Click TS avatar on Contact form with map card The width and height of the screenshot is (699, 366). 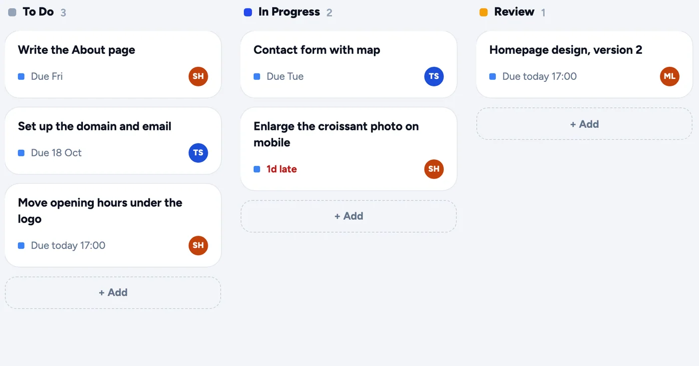tap(434, 76)
